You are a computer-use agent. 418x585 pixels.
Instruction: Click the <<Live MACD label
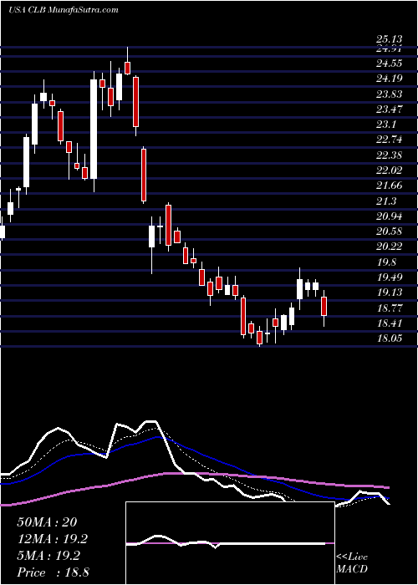(x=352, y=563)
